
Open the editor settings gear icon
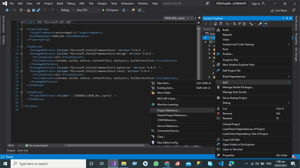click(x=199, y=18)
